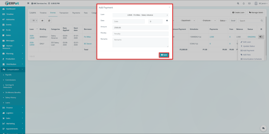The image size is (269, 134).
Task: Expand the Logistics menu
Action: pyautogui.click(x=13, y=113)
